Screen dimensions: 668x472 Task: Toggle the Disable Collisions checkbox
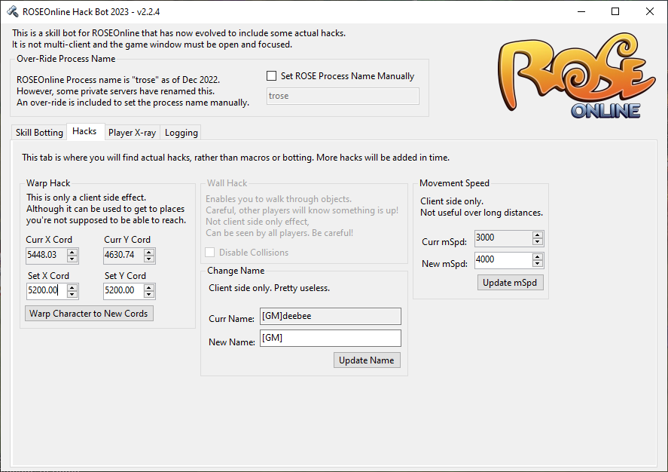pyautogui.click(x=209, y=253)
